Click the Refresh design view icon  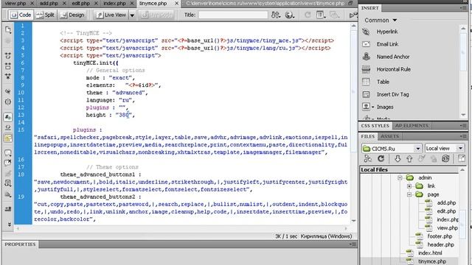[x=308, y=15]
